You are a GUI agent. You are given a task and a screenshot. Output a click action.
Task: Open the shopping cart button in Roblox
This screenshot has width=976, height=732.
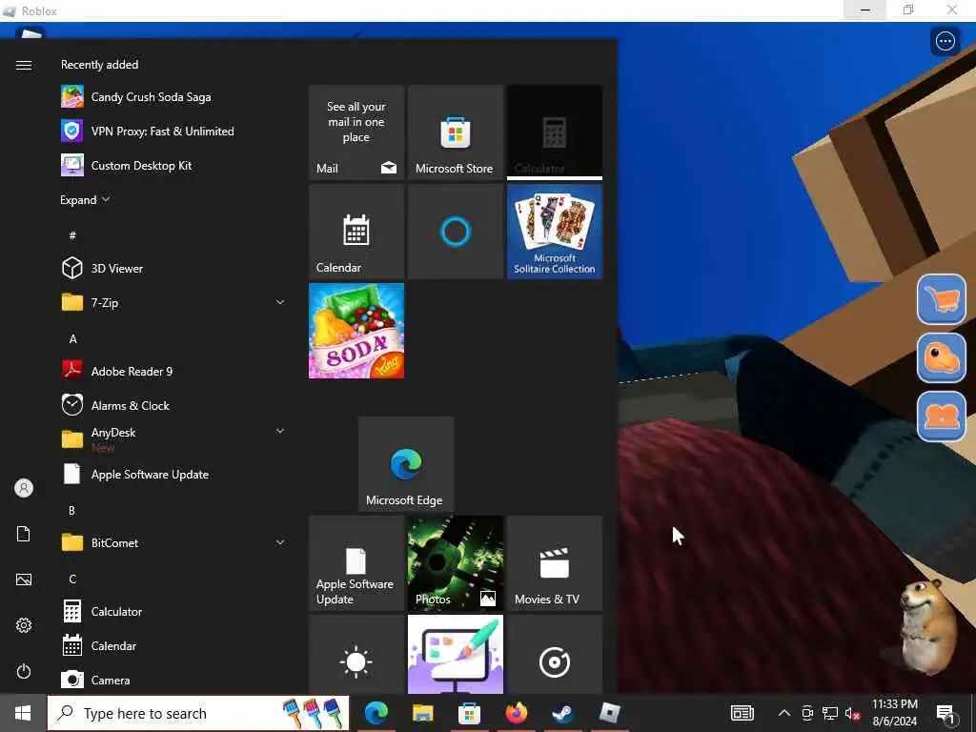[x=941, y=299]
